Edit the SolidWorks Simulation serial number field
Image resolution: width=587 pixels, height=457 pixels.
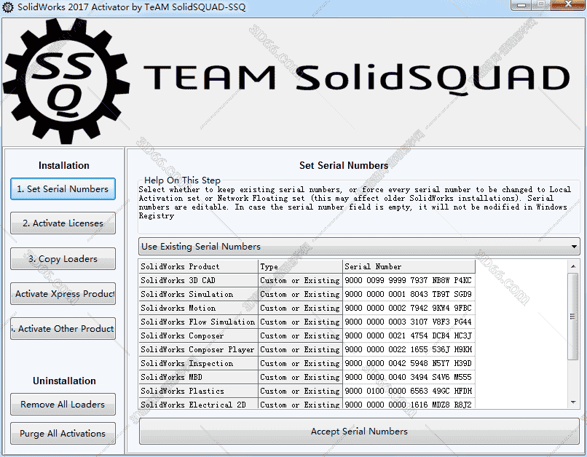408,295
